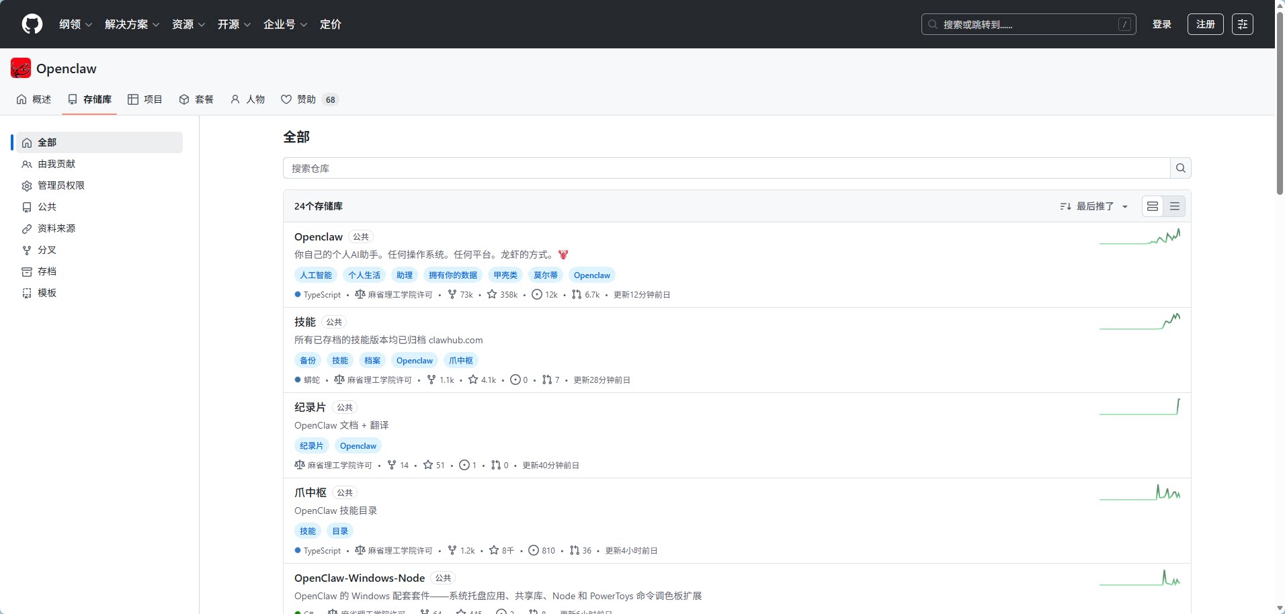Filter by 公共 repositories in sidebar
Viewport: 1285px width, 614px height.
pos(99,207)
